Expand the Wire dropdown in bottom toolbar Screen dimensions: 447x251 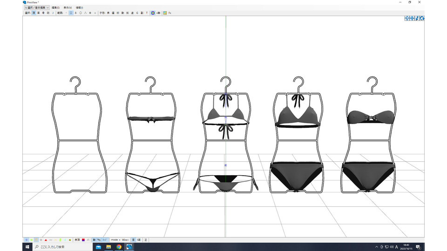pyautogui.click(x=125, y=240)
